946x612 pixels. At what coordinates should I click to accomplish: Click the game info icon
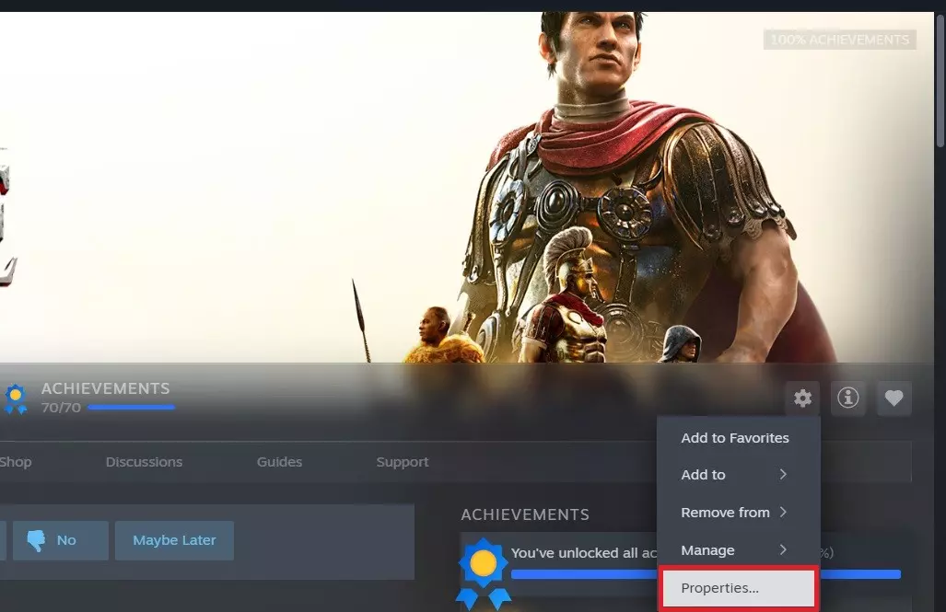(847, 398)
